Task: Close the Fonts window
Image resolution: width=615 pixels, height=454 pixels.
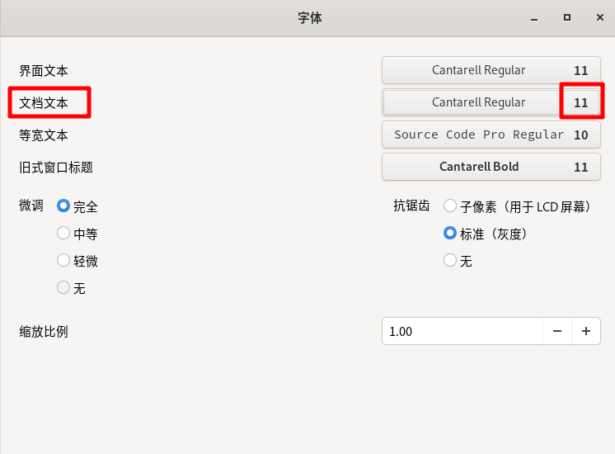Action: [596, 17]
